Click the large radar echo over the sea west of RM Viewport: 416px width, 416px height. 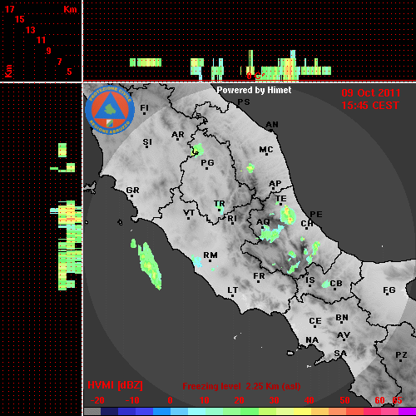click(150, 266)
